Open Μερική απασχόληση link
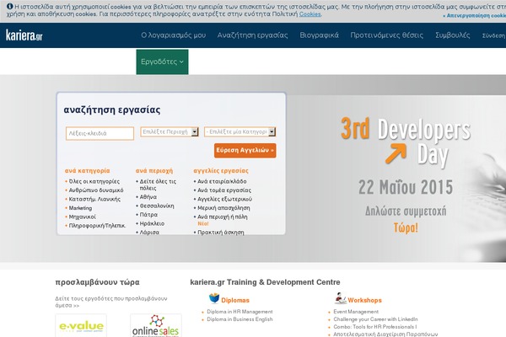 point(223,208)
